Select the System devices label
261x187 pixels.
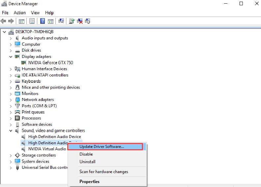35,162
